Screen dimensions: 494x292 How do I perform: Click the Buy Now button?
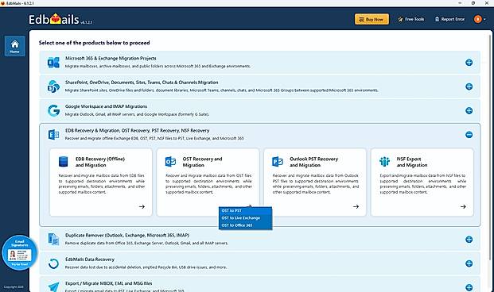click(x=371, y=19)
